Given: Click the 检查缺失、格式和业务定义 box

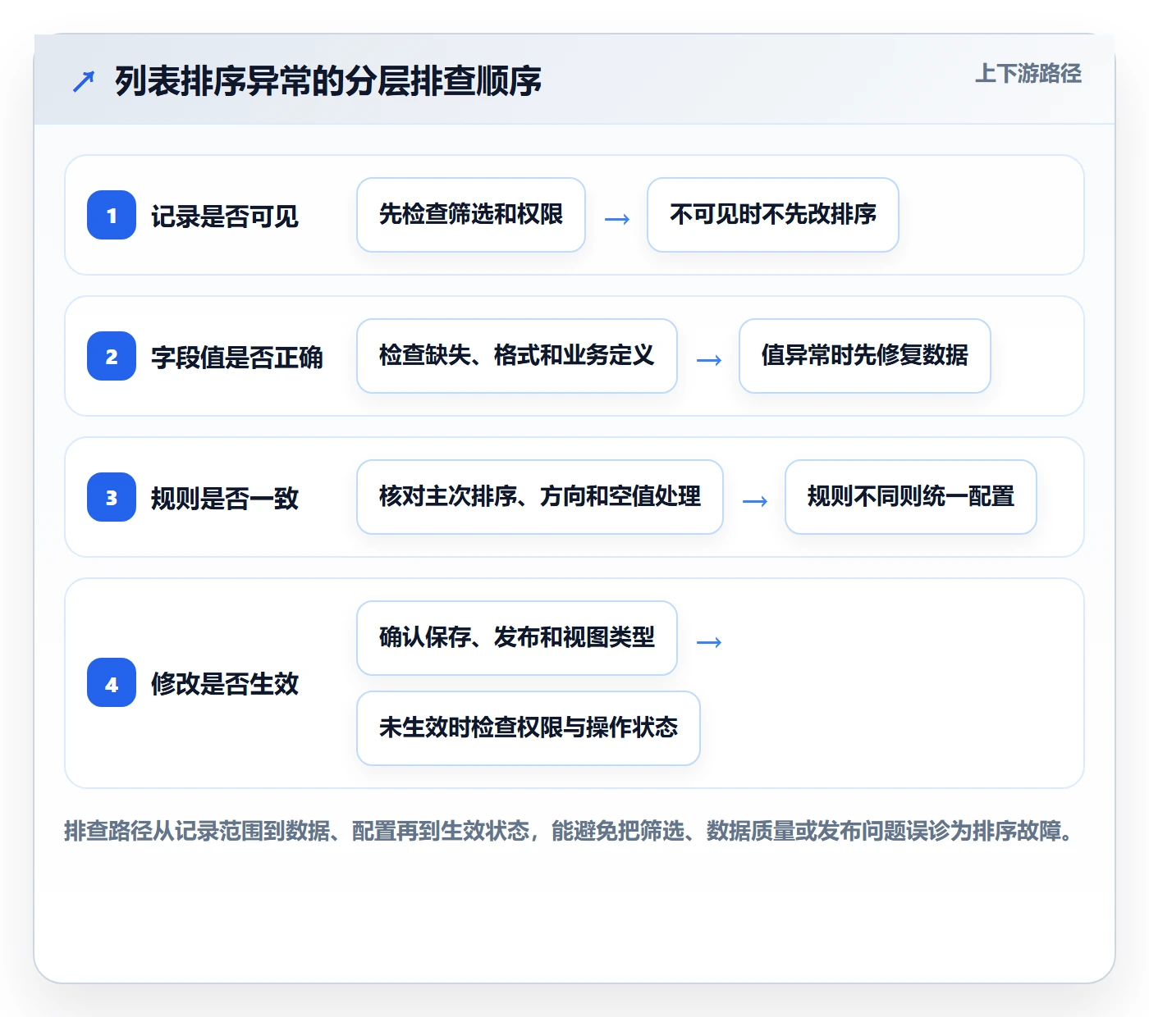Looking at the screenshot, I should (517, 356).
